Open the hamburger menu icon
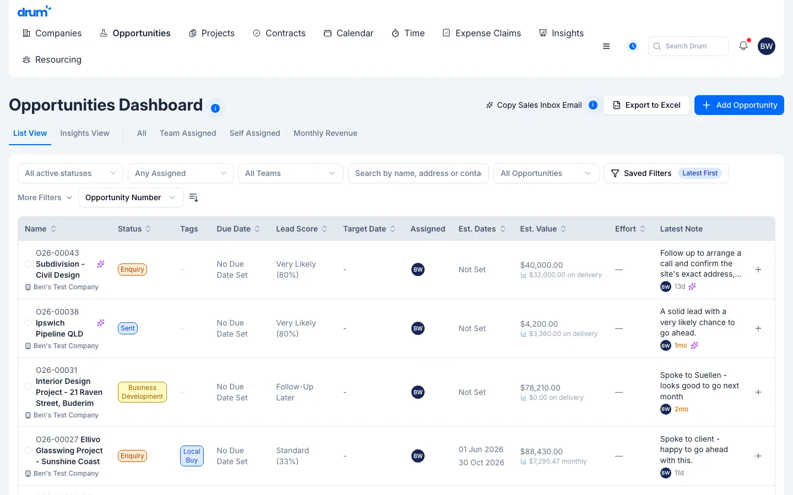 tap(606, 46)
